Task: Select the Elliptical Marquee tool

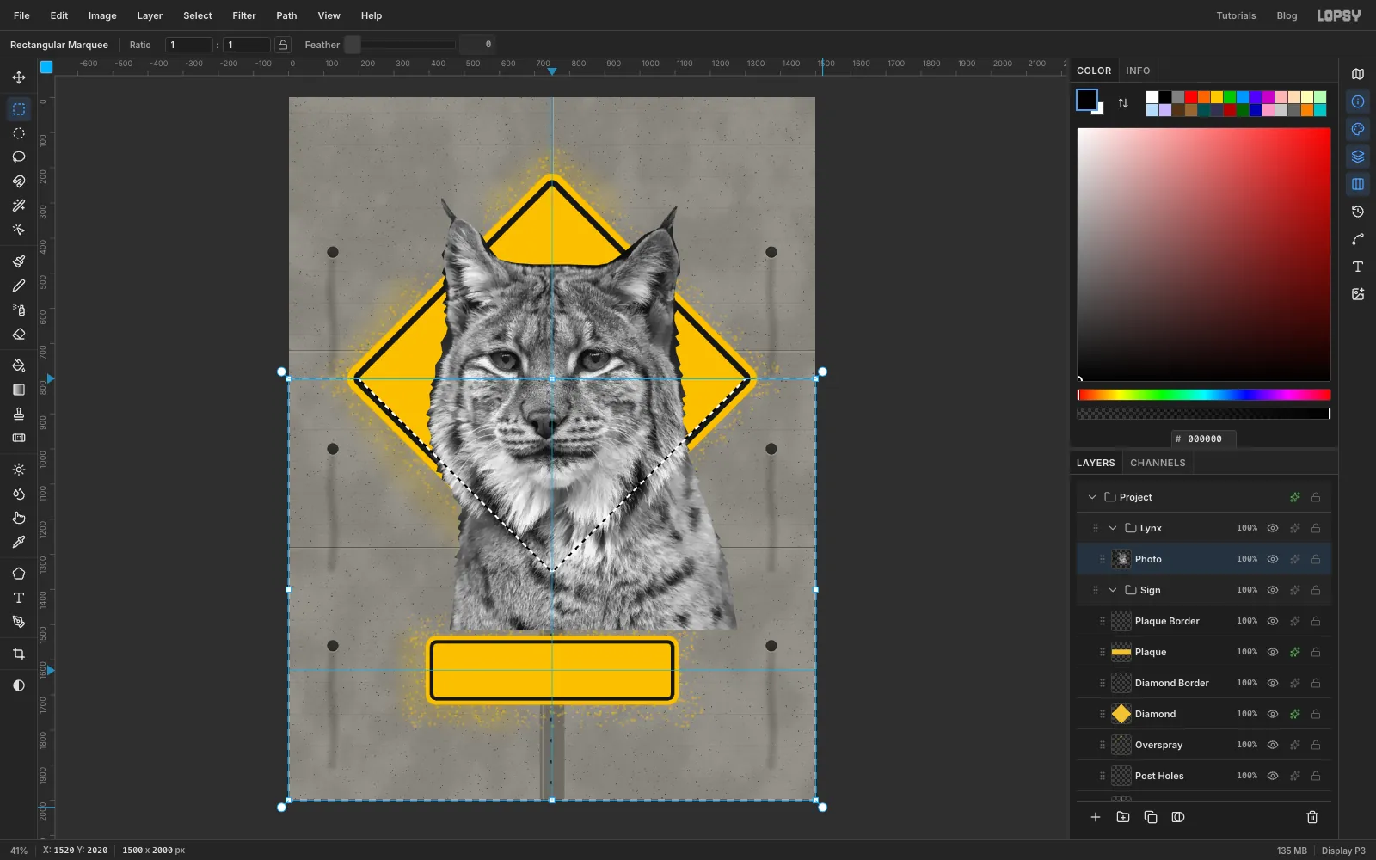Action: 19,133
